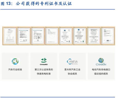Click the green CHAdeMO logo
This screenshot has height=98, width=118.
coord(44,62)
